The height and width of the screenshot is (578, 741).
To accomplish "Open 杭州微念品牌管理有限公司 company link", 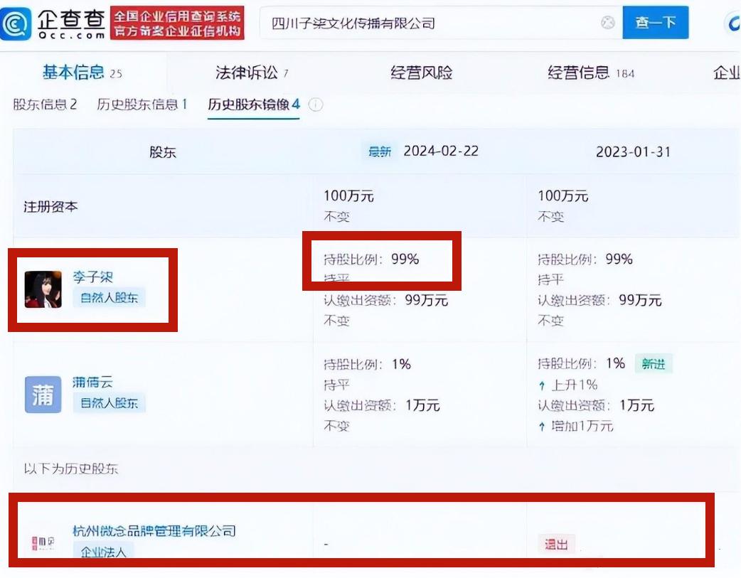I will click(x=154, y=530).
